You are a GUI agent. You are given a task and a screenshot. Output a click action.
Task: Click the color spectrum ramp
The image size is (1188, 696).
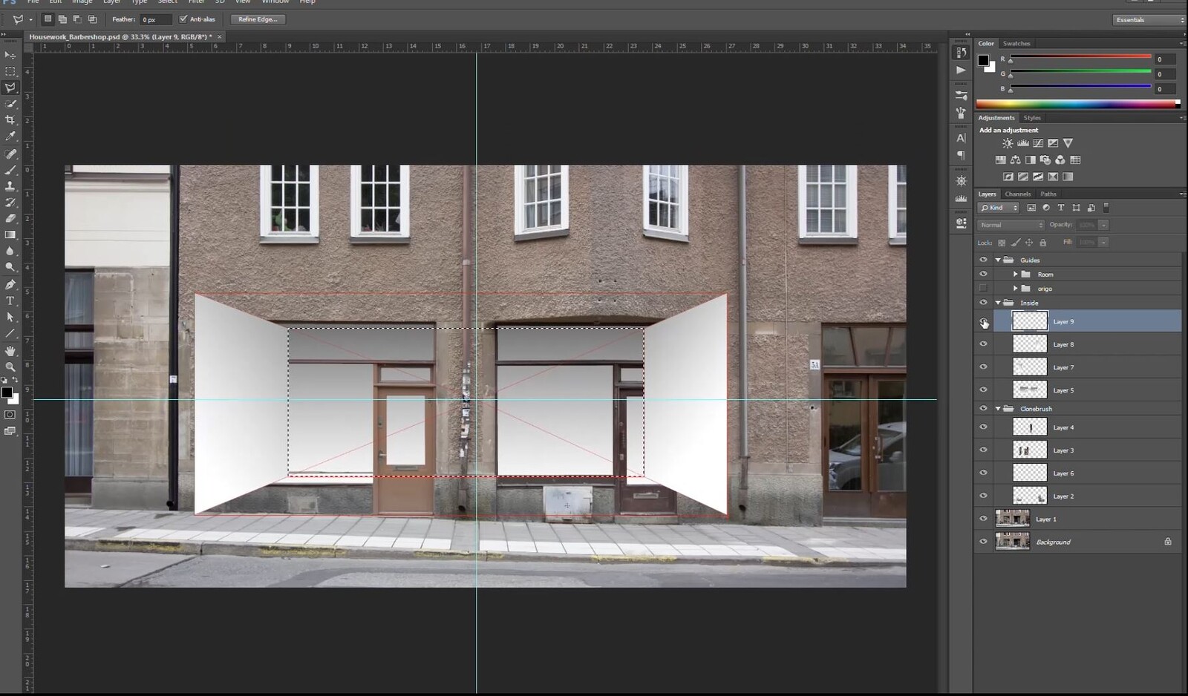tap(1077, 104)
